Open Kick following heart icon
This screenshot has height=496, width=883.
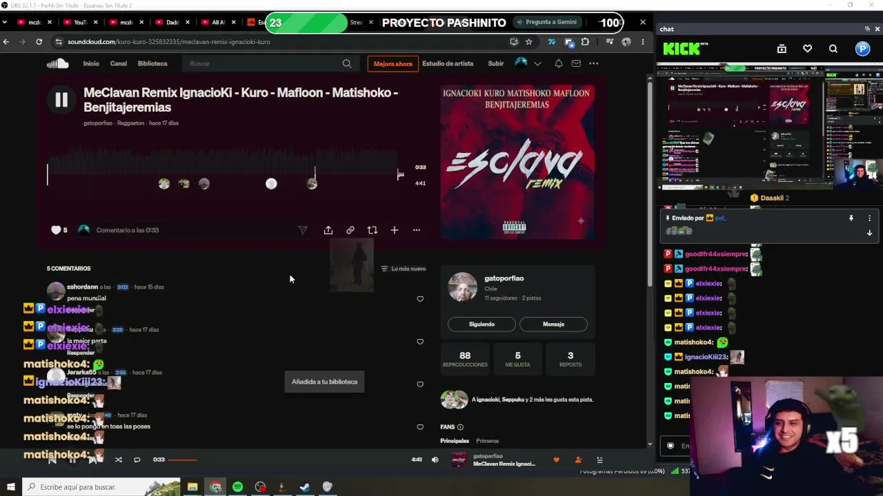pyautogui.click(x=807, y=49)
